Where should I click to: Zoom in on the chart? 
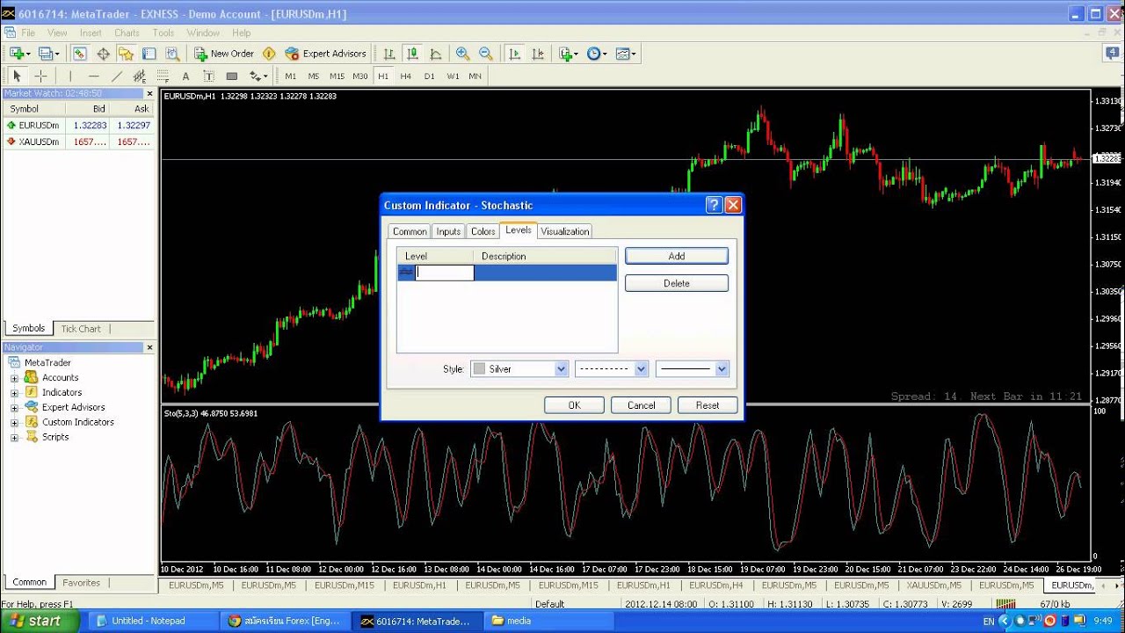click(x=463, y=54)
